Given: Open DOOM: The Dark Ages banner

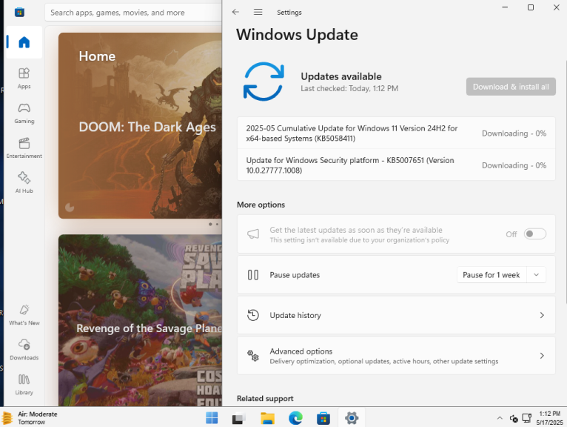Looking at the screenshot, I should point(141,126).
